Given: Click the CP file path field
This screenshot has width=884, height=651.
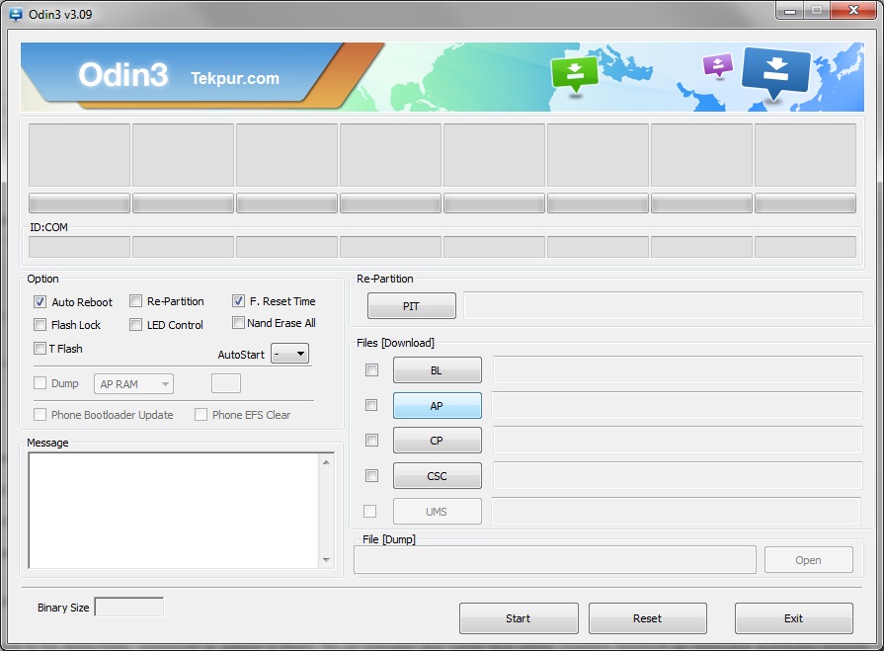Looking at the screenshot, I should pyautogui.click(x=678, y=441).
